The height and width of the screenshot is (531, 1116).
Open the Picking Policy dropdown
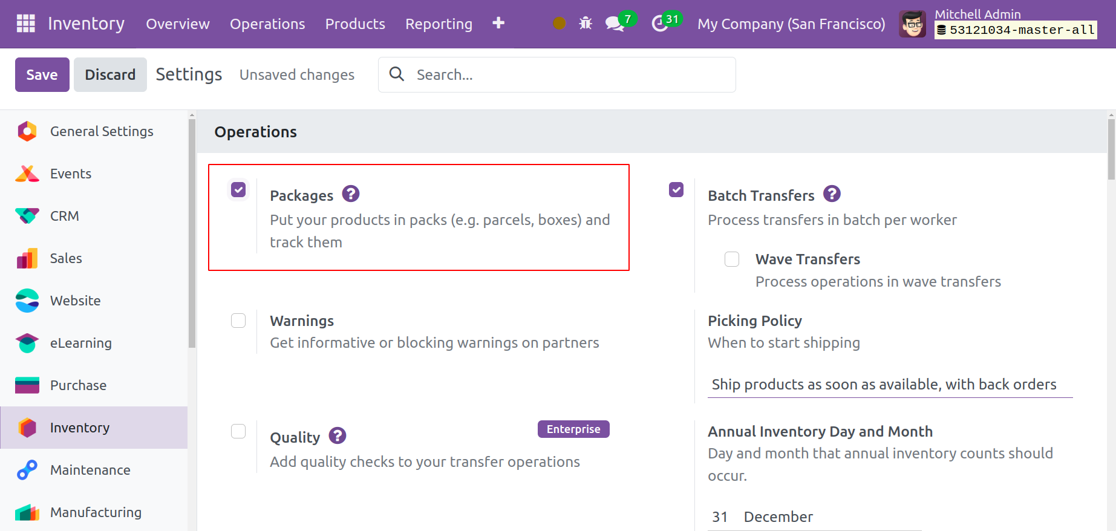click(889, 385)
